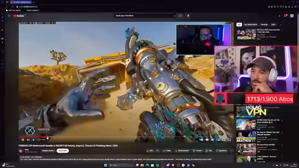Click the white Subscribe button
The height and width of the screenshot is (168, 299).
(x=63, y=151)
